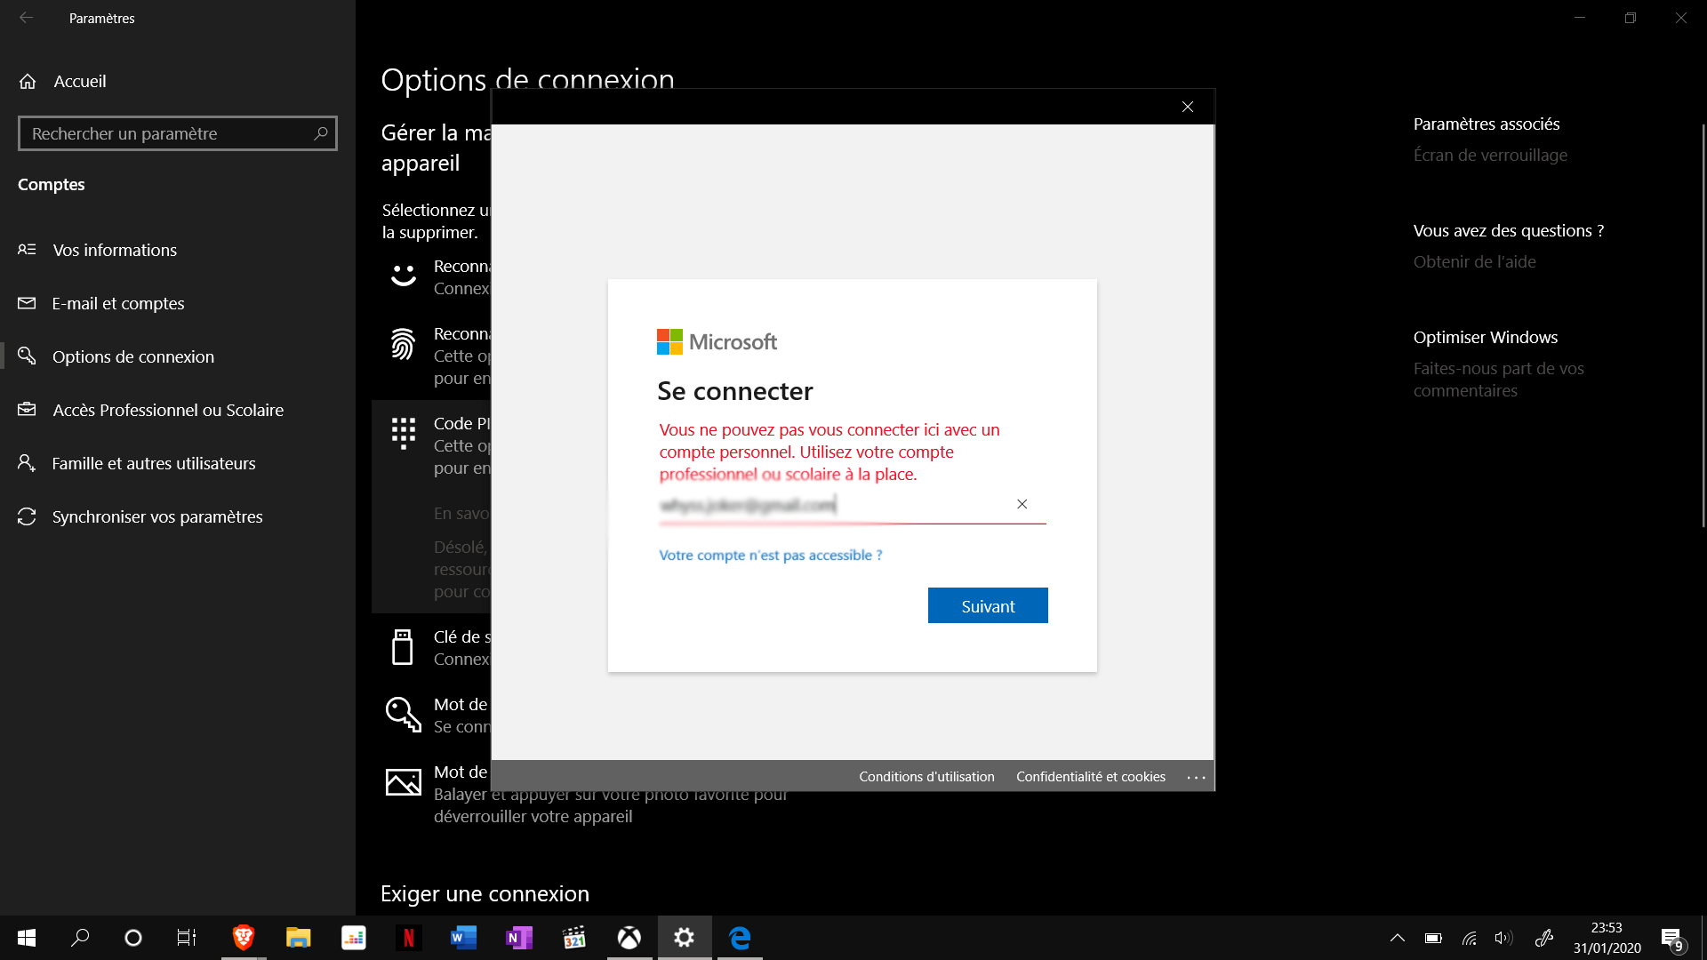The height and width of the screenshot is (960, 1707).
Task: Open Deezer app from taskbar
Action: tap(354, 938)
